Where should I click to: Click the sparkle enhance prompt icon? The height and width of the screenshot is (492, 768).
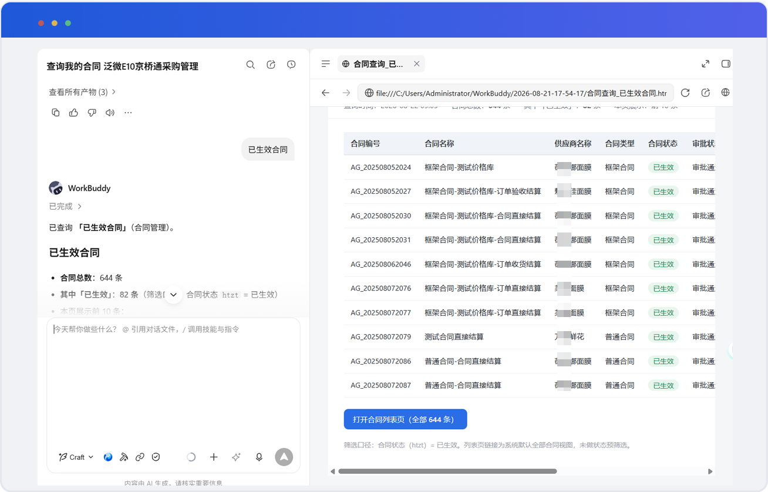pos(236,457)
